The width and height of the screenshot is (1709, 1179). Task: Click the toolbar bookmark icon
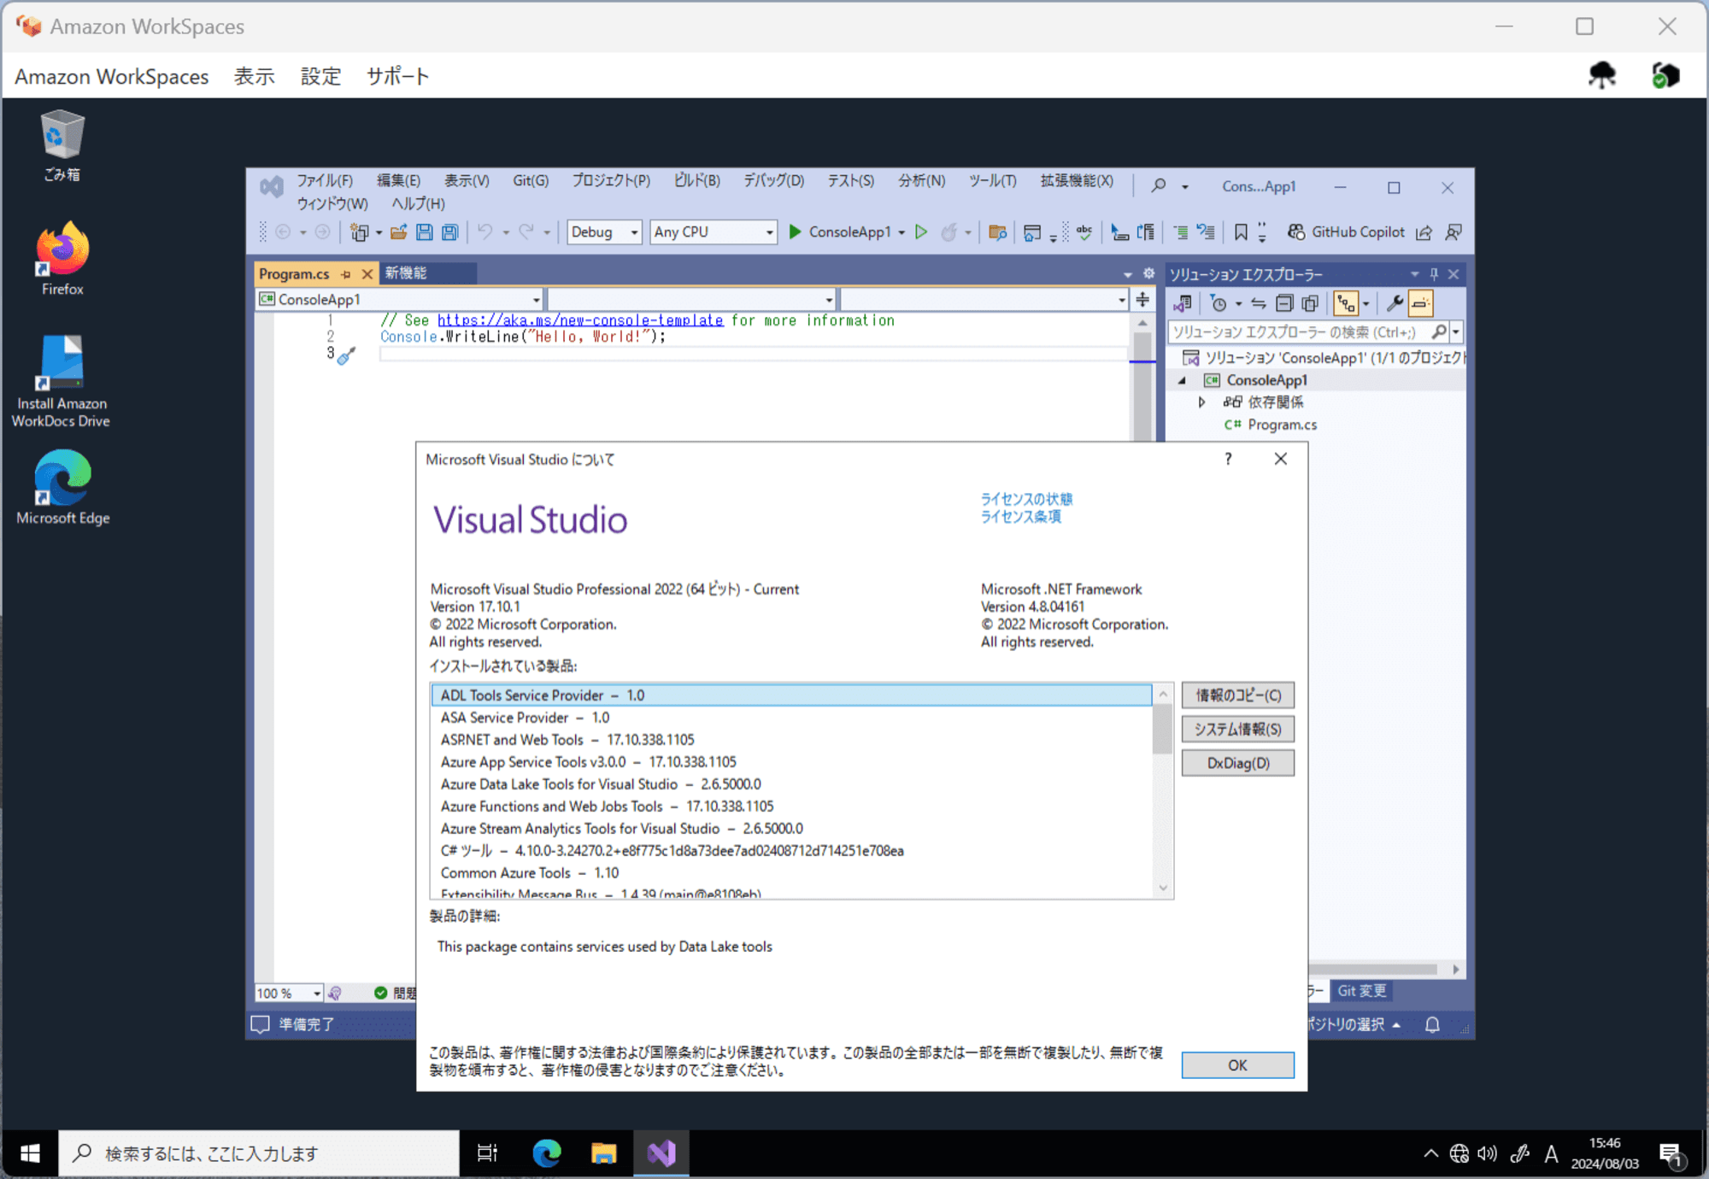point(1241,232)
